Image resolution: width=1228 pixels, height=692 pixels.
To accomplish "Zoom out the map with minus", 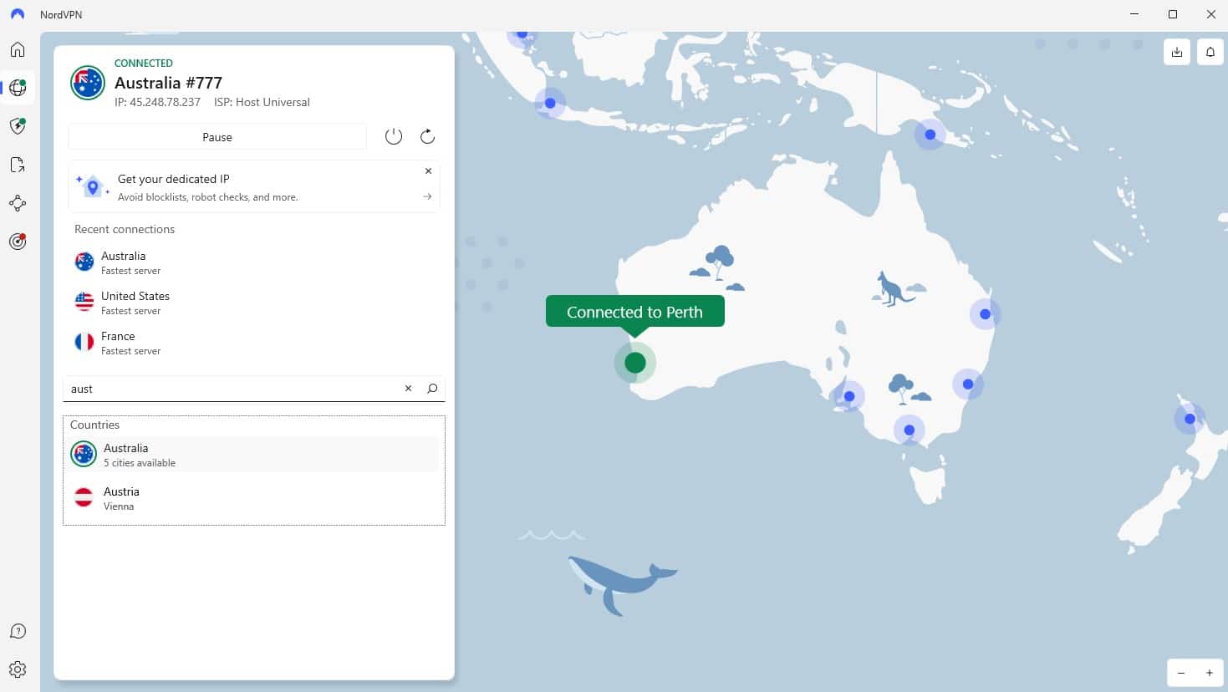I will pos(1181,673).
